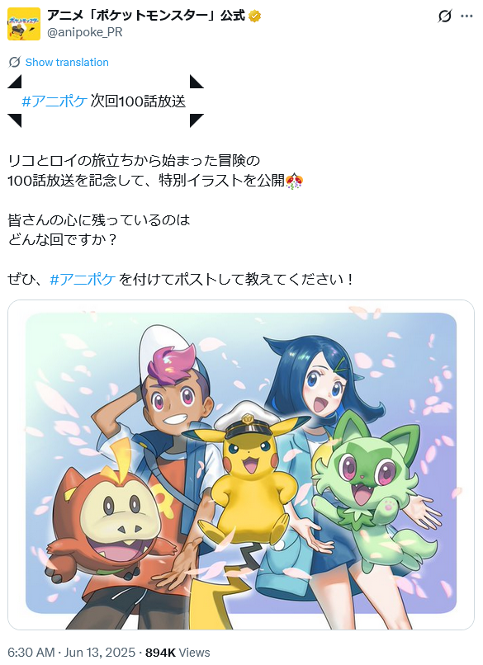
Task: Click the 6:30 AM · Jun 13, 2025 timestamp
Action: click(x=71, y=653)
